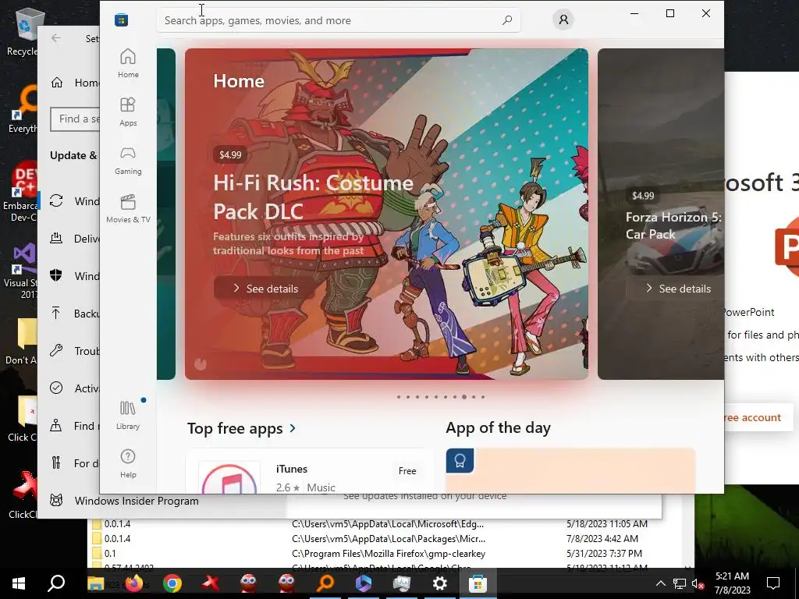Image resolution: width=799 pixels, height=599 pixels.
Task: Open Help in the Store sidebar
Action: [x=128, y=463]
